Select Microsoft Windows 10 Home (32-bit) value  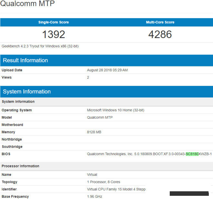(x=116, y=110)
